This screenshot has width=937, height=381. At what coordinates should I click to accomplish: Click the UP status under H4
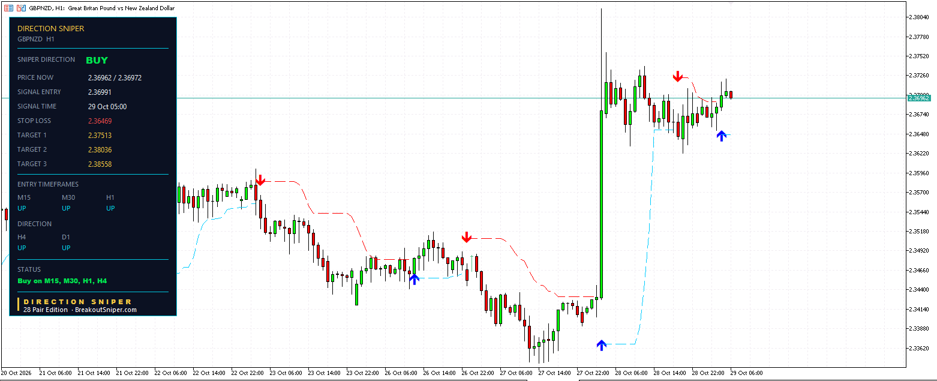point(22,248)
